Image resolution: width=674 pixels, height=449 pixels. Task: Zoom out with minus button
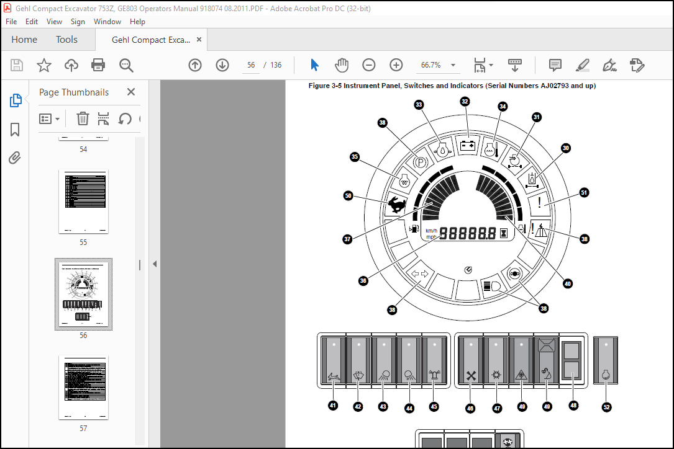pos(369,65)
